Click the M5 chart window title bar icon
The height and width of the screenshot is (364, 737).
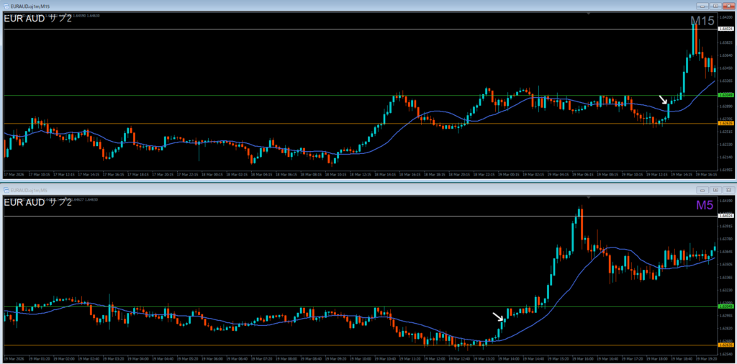click(4, 189)
